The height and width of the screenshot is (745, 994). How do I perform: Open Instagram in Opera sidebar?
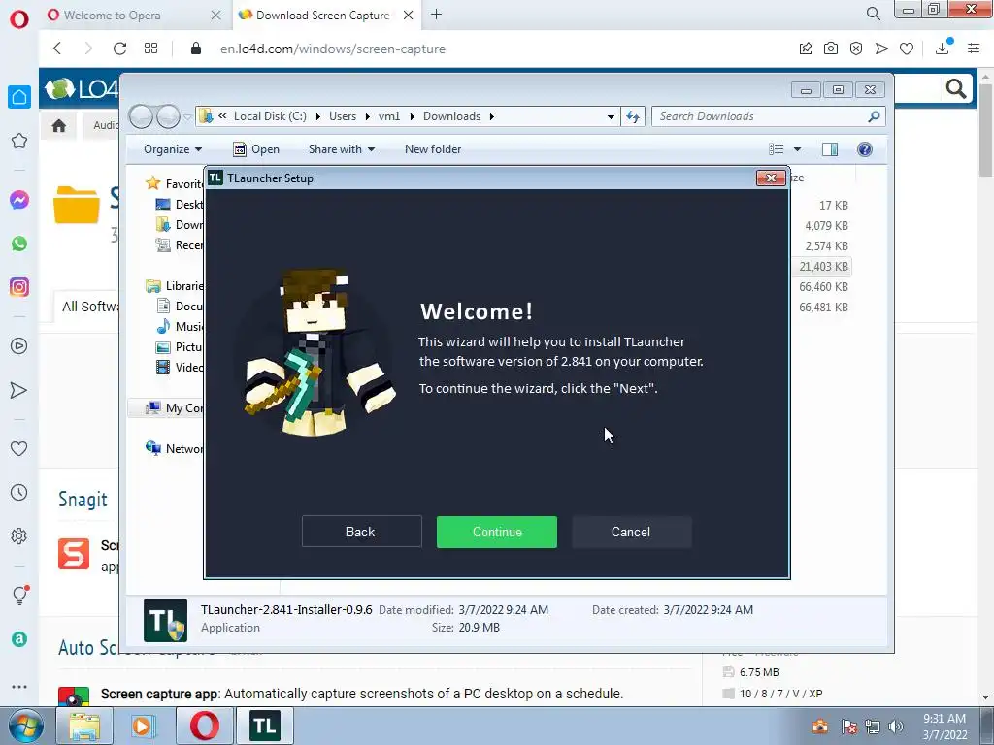click(19, 287)
